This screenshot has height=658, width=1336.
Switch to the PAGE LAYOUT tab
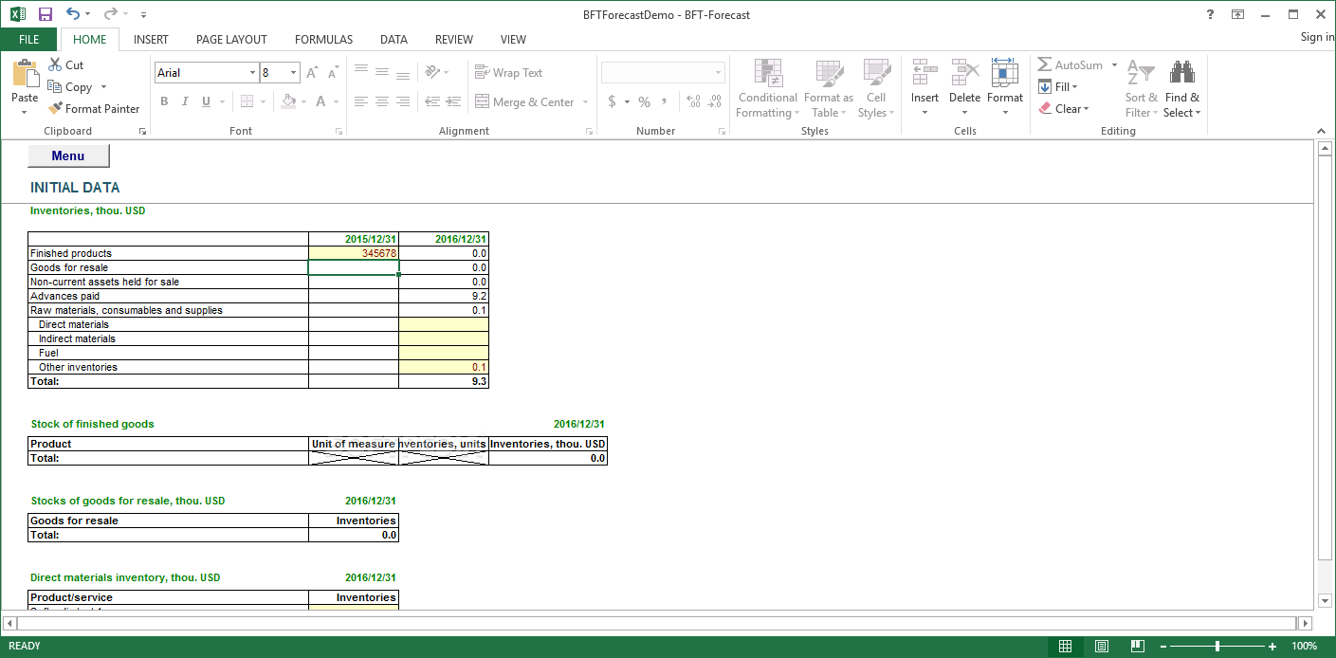coord(231,39)
